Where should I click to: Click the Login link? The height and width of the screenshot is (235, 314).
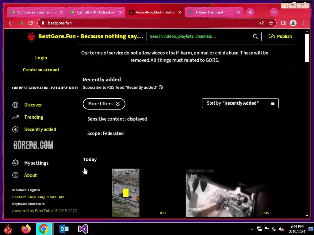(x=41, y=58)
